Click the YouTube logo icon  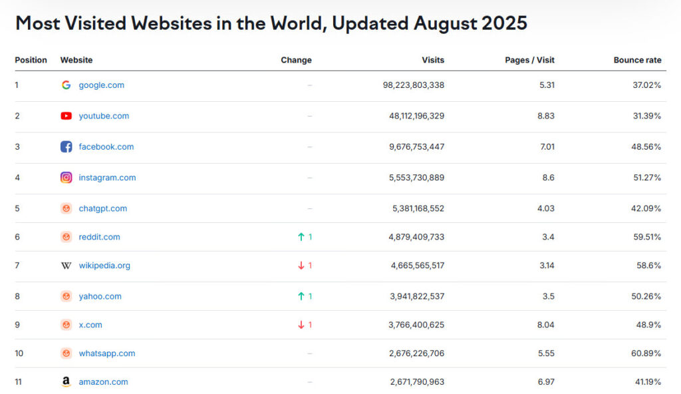66,116
